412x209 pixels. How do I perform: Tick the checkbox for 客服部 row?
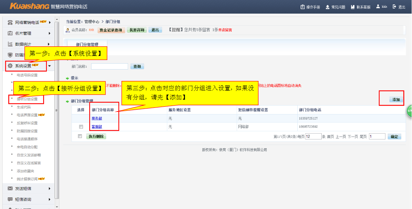pos(81,127)
